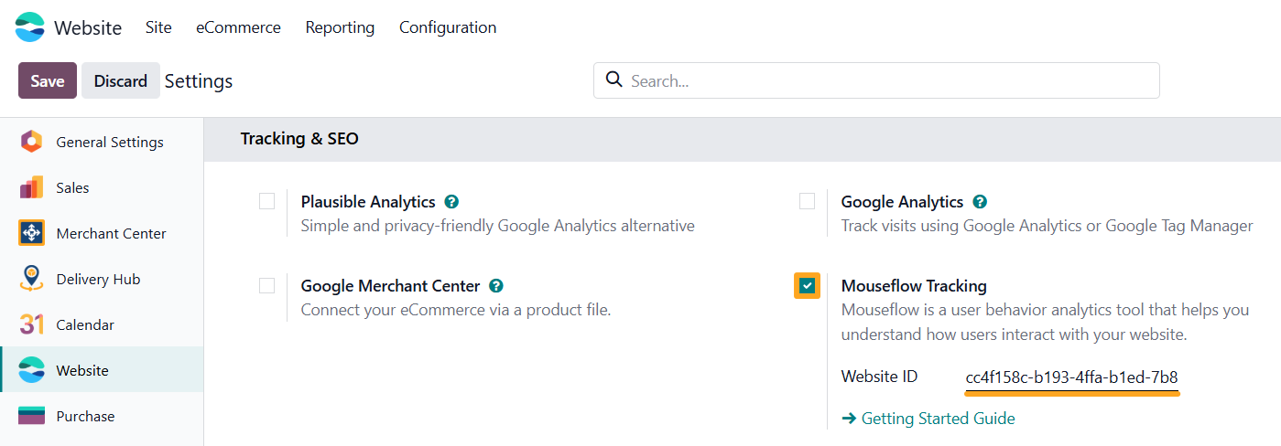This screenshot has width=1281, height=446.
Task: Open the eCommerce menu
Action: (238, 27)
